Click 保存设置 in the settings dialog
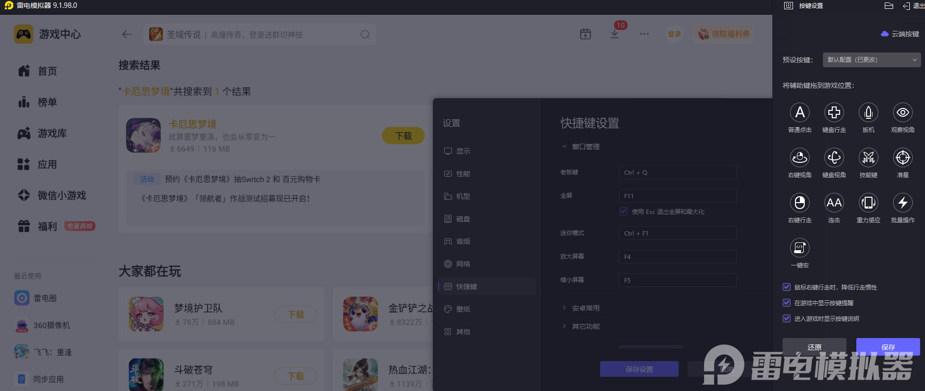The width and height of the screenshot is (925, 391). [x=639, y=369]
